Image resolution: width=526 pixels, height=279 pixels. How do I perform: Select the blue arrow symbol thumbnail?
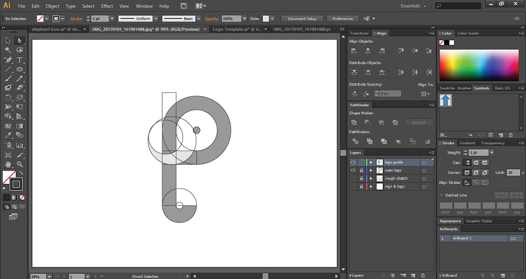point(445,100)
